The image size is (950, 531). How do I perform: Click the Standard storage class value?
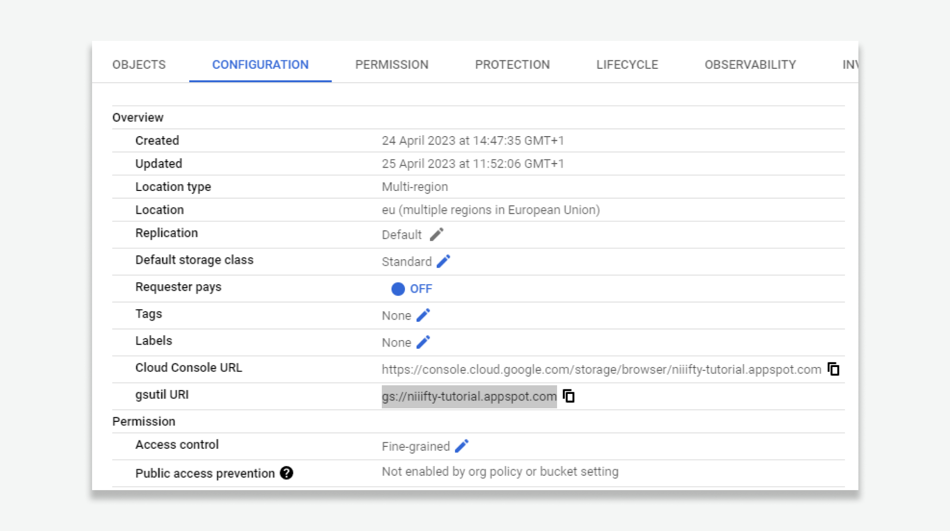[407, 262]
